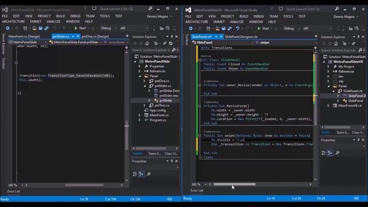Click Home icon in left Solution Explorer
Screen dimensions: 368x207
pyautogui.click(x=147, y=44)
